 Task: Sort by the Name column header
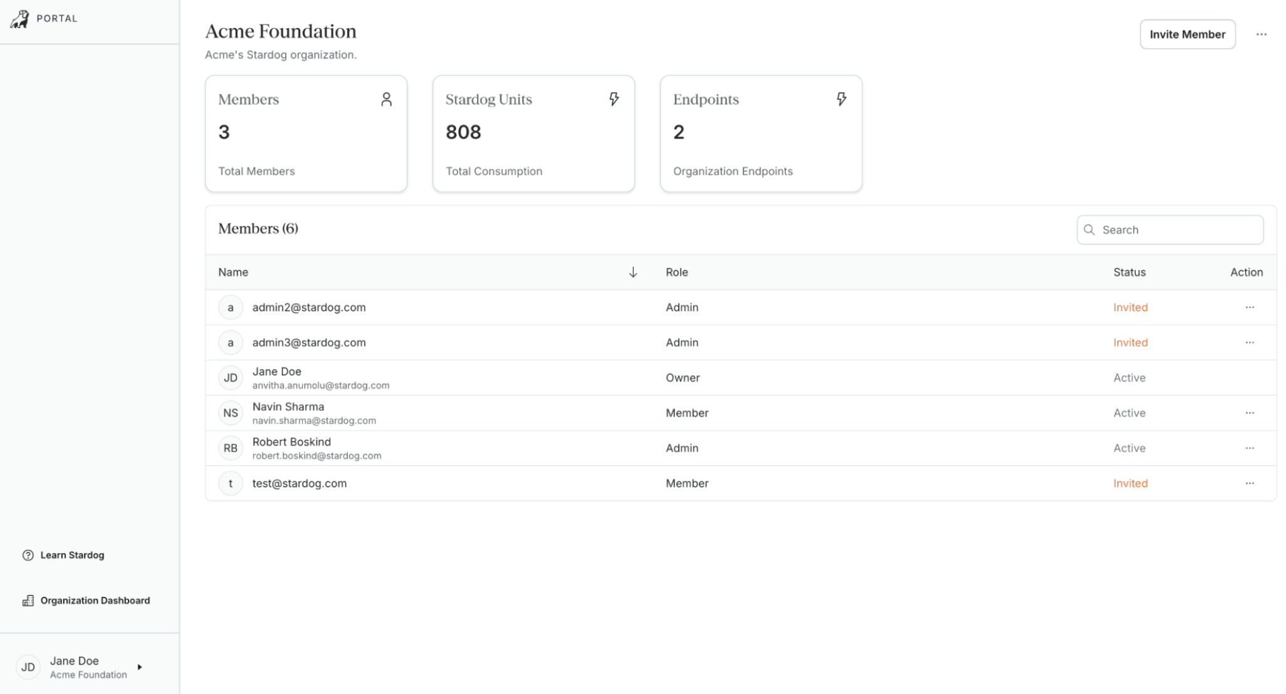(x=233, y=272)
